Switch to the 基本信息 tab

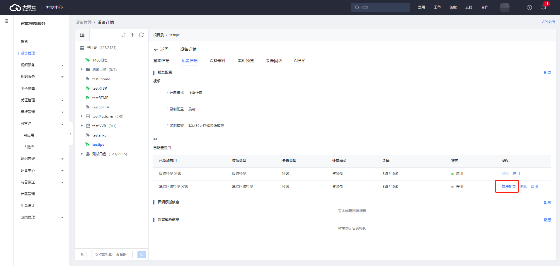click(x=161, y=61)
